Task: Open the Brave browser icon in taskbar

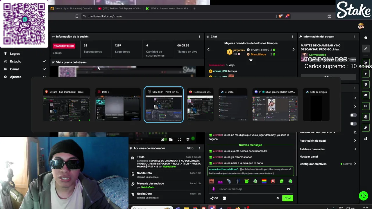Action: [x=204, y=208]
